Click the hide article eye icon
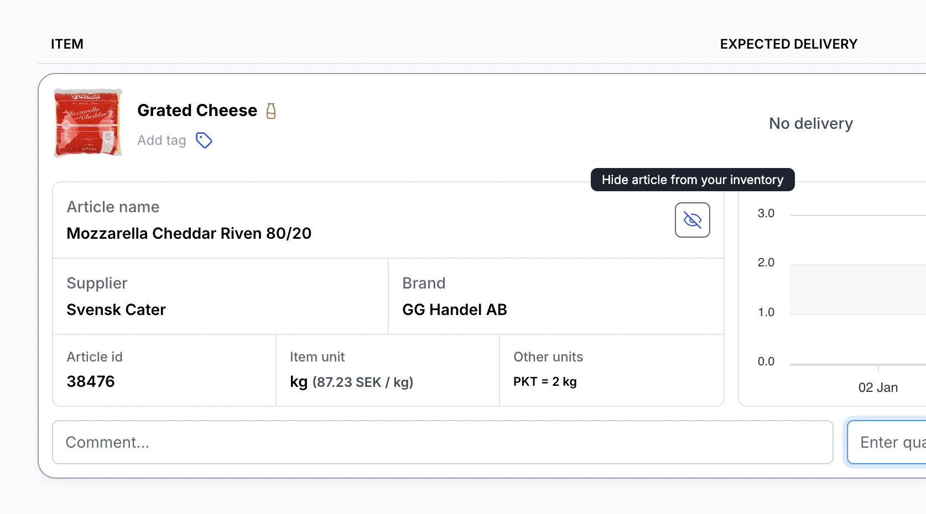 tap(692, 220)
